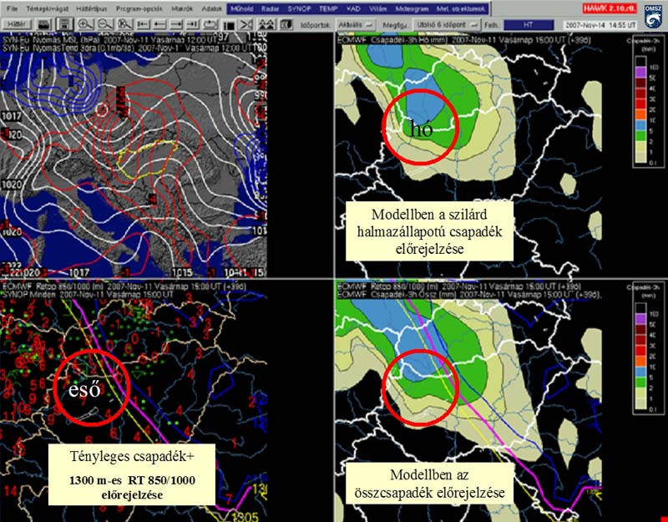Click the save floppy disk icon
The width and height of the screenshot is (668, 522).
tap(63, 24)
